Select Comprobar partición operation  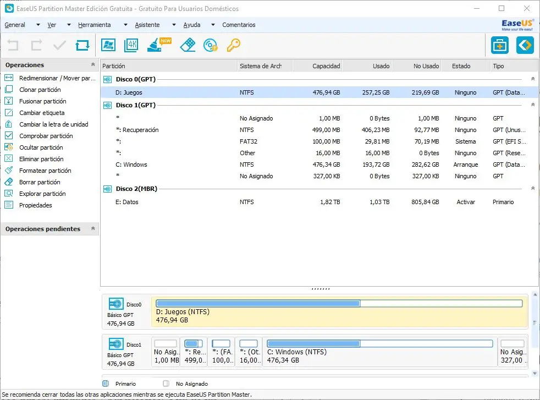pyautogui.click(x=46, y=136)
